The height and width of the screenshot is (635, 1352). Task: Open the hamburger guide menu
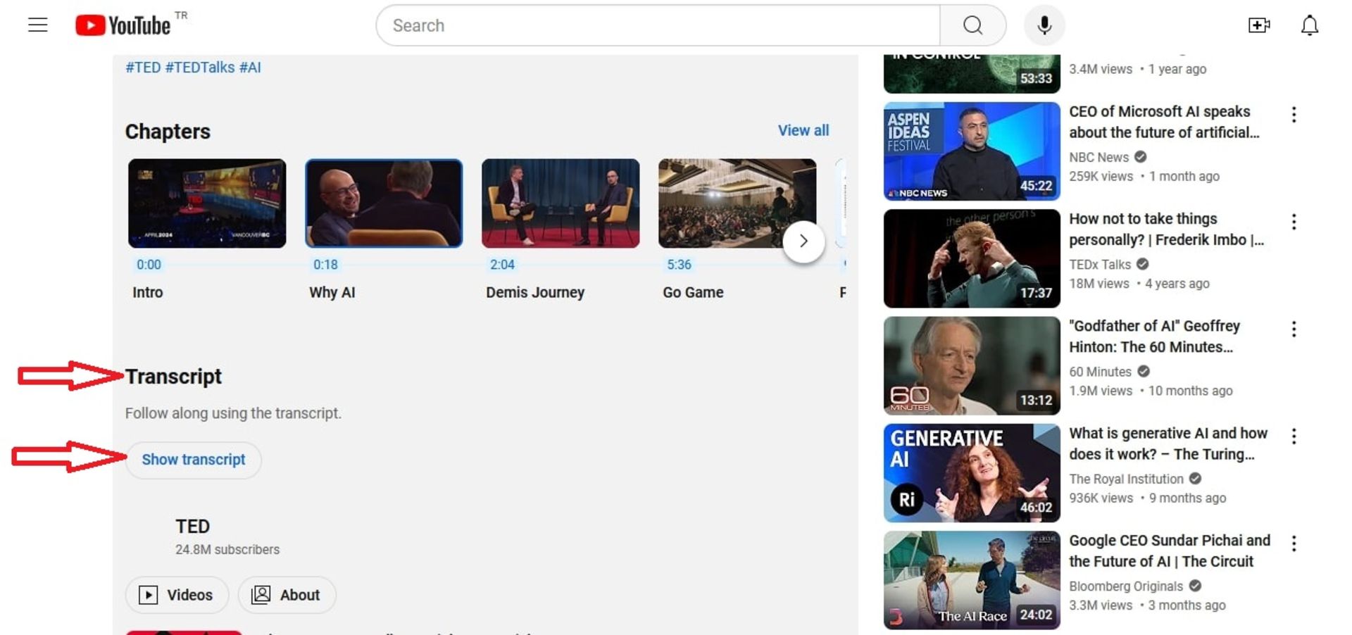point(38,25)
